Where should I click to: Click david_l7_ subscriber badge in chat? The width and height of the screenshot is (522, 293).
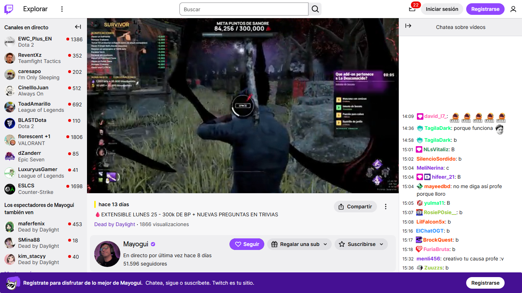(420, 116)
